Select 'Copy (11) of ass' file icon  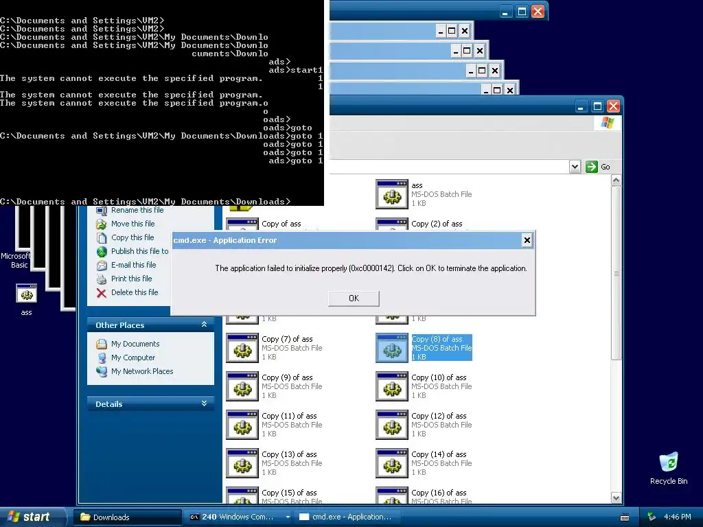click(x=242, y=425)
